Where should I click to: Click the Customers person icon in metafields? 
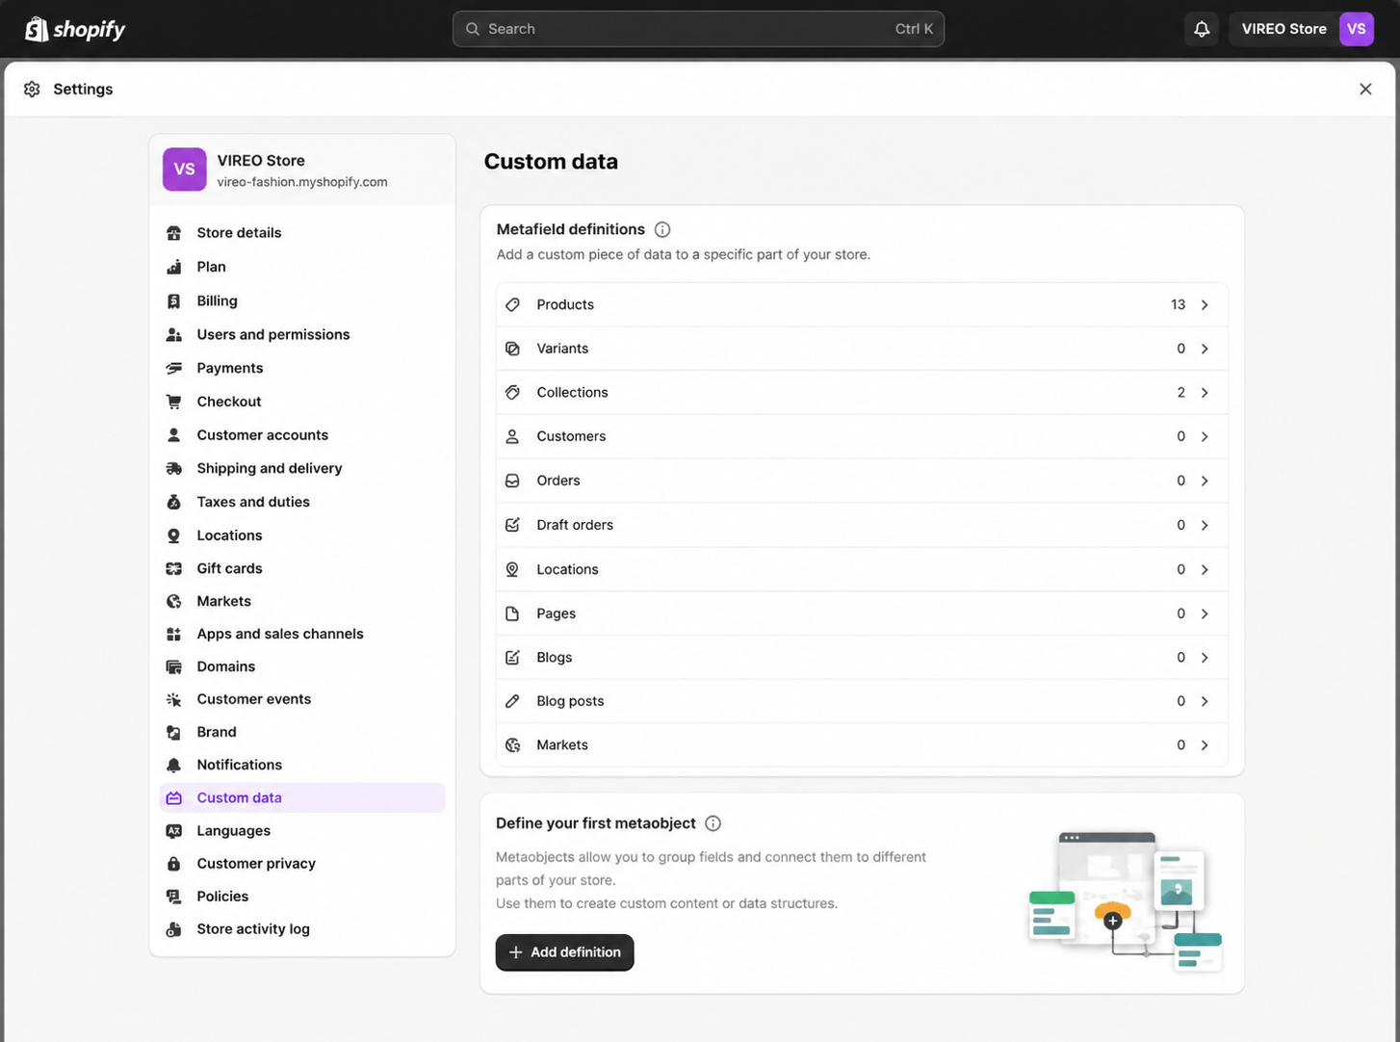click(x=512, y=436)
